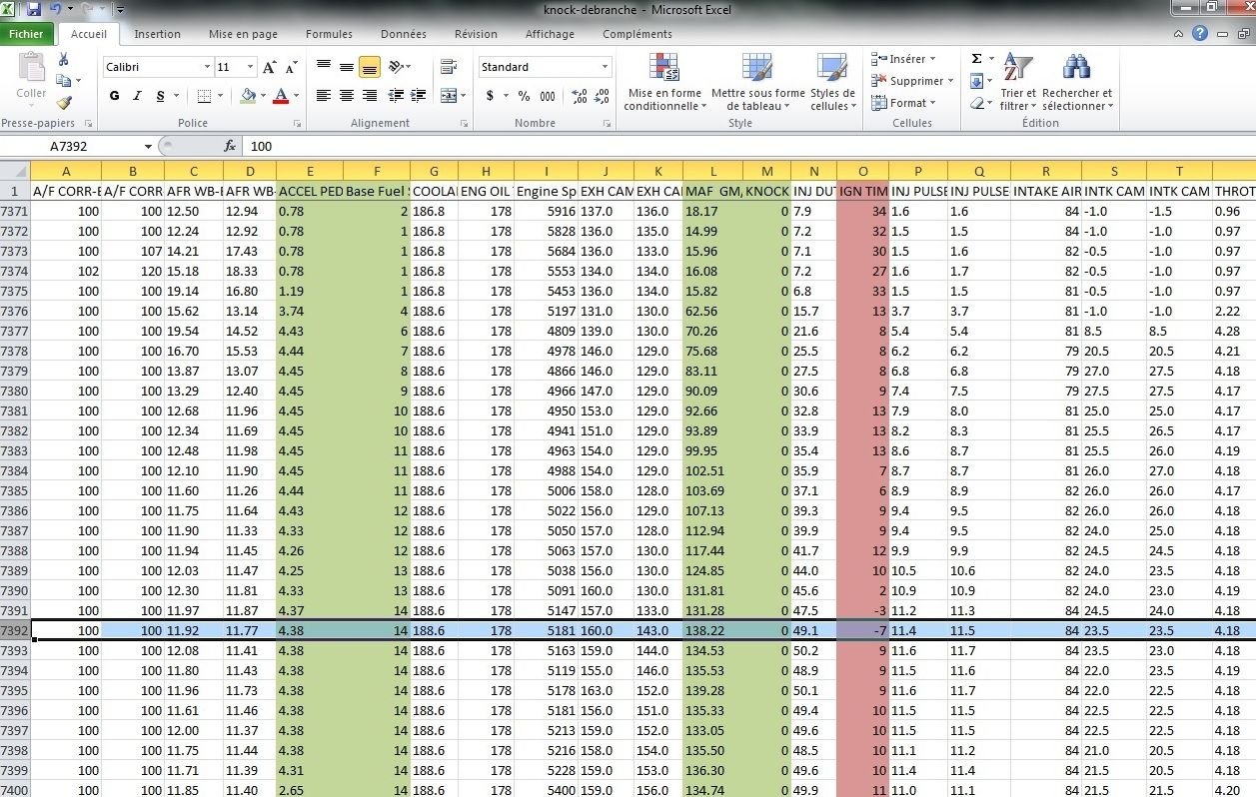Switch to the Formules ribbon tab
The width and height of the screenshot is (1256, 797).
point(329,33)
